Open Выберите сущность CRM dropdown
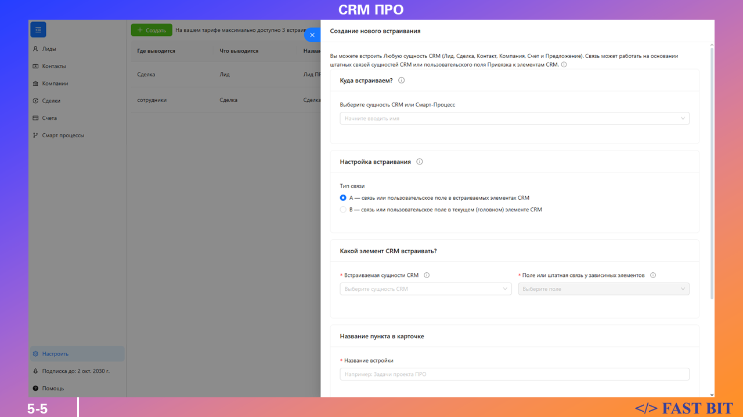The height and width of the screenshot is (417, 743). (426, 289)
